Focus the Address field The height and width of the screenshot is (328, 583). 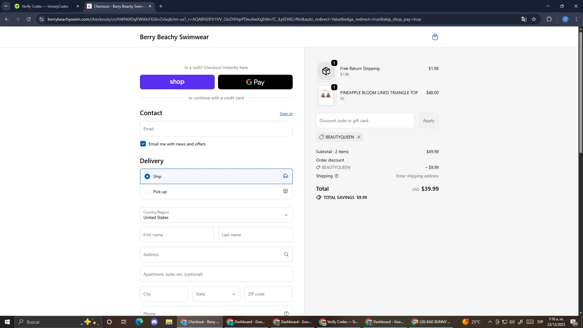(x=216, y=255)
